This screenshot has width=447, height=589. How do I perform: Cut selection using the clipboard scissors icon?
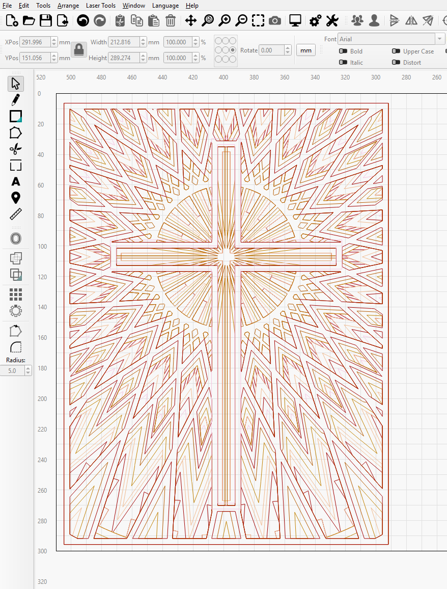(120, 20)
